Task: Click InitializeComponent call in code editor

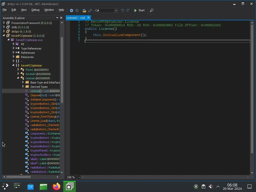Action: tap(122, 35)
